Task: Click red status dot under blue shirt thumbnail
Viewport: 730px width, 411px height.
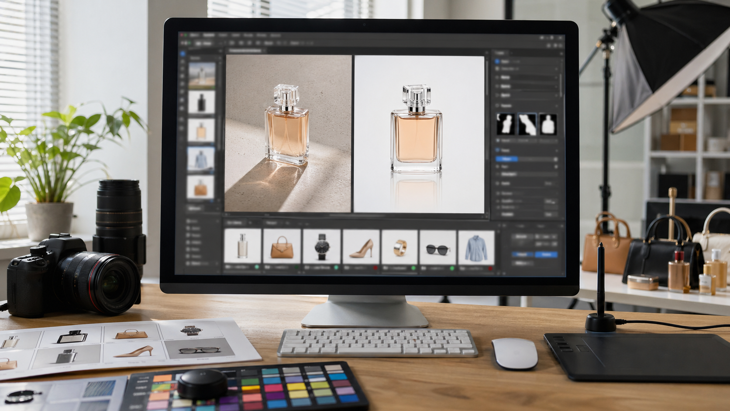Action: point(489,268)
